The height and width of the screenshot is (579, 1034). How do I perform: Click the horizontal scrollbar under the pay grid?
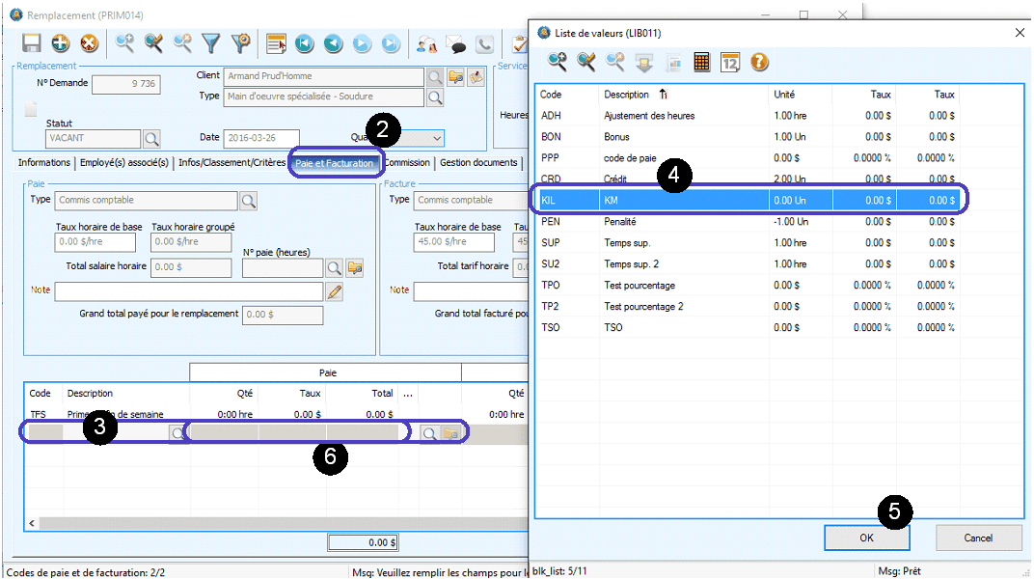click(270, 523)
